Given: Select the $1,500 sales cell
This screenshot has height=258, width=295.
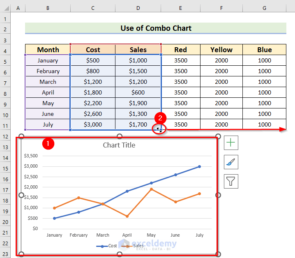Looking at the screenshot, I should [138, 71].
